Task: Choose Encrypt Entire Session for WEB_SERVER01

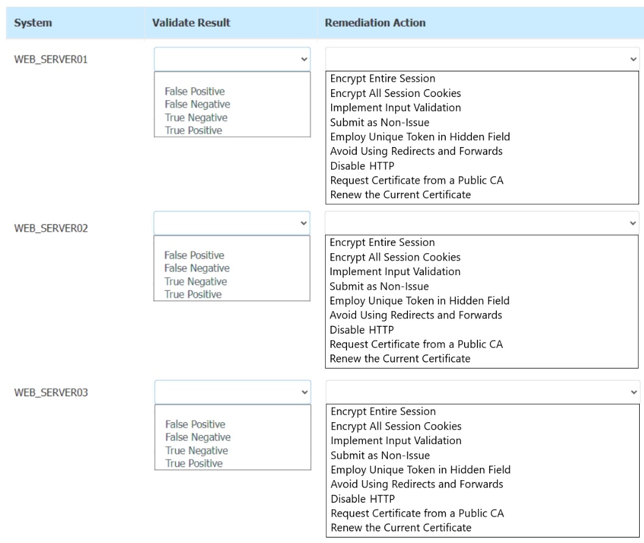Action: click(x=381, y=78)
